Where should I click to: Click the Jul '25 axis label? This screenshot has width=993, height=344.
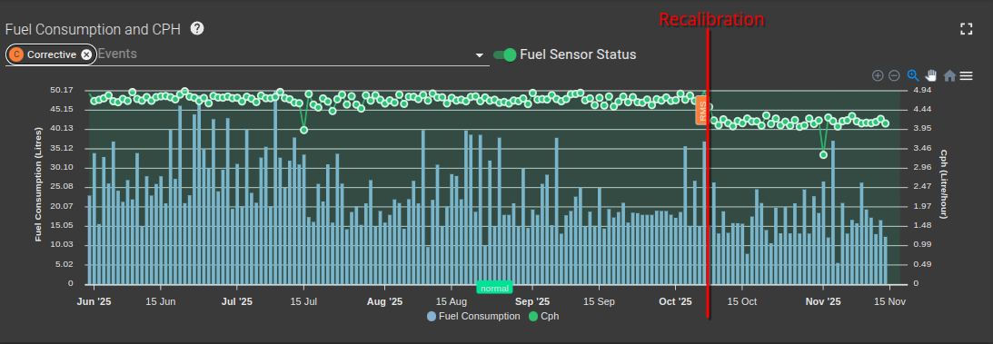pos(237,301)
